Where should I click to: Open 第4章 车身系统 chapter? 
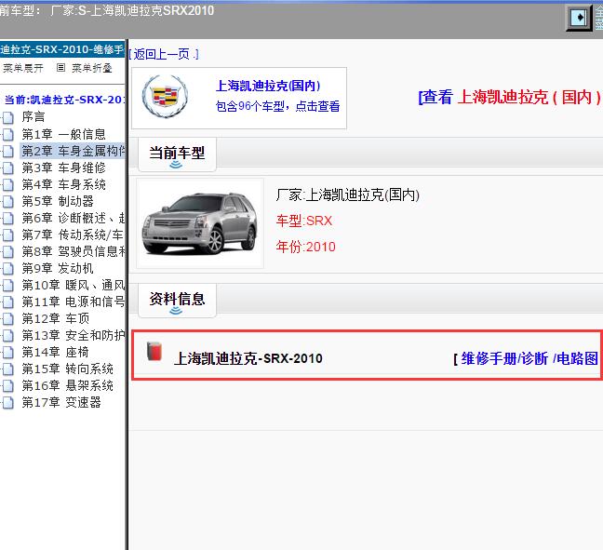coord(63,184)
